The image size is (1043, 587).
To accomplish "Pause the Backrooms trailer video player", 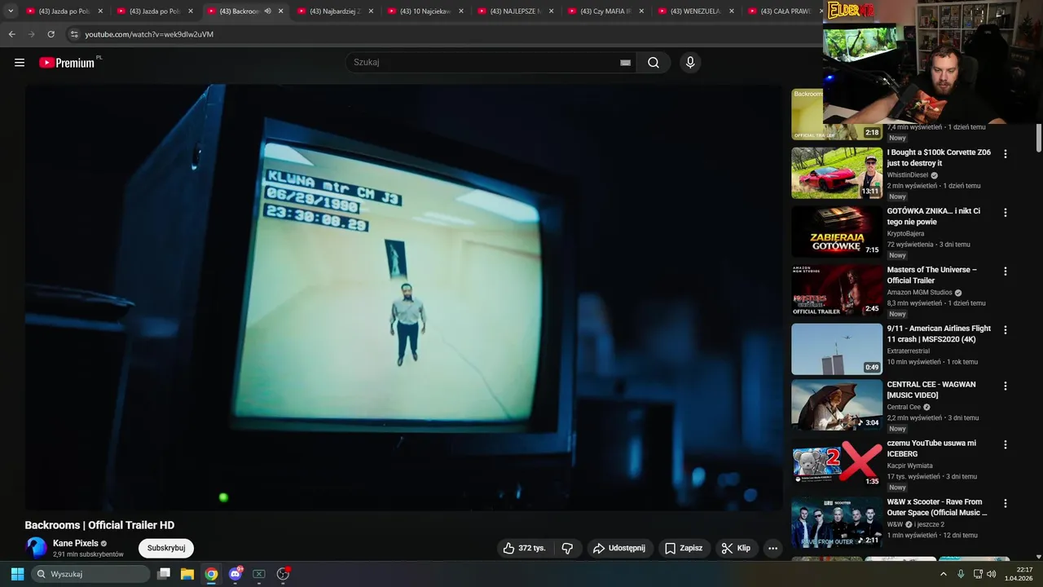I will [403, 298].
